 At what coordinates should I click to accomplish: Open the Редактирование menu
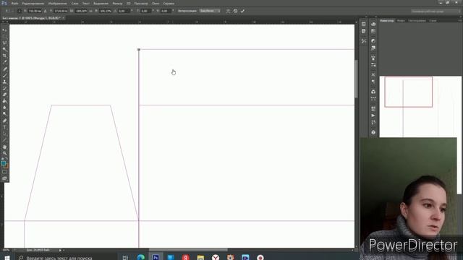click(33, 4)
